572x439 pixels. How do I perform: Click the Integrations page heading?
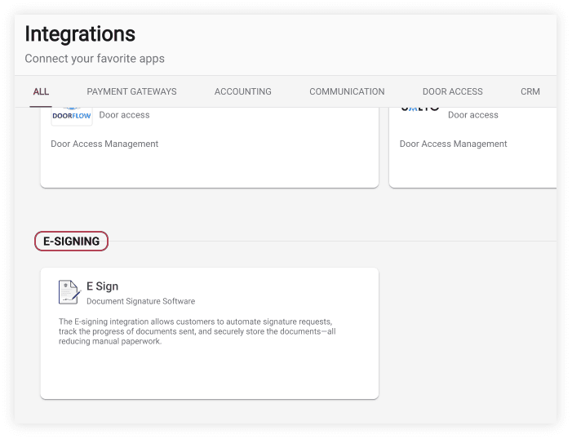point(80,34)
